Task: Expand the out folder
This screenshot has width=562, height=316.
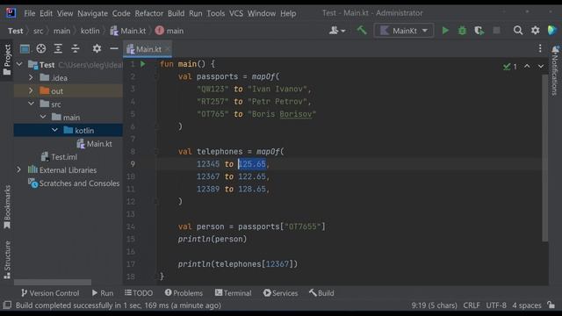Action: point(31,90)
